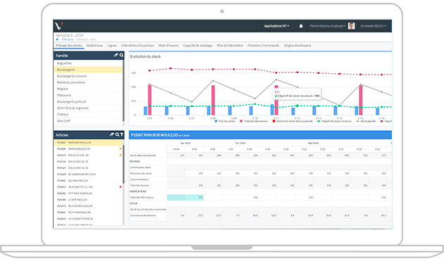Open the Pierre-Etienne Dudouet user menu
The image size is (444, 261).
tap(327, 26)
